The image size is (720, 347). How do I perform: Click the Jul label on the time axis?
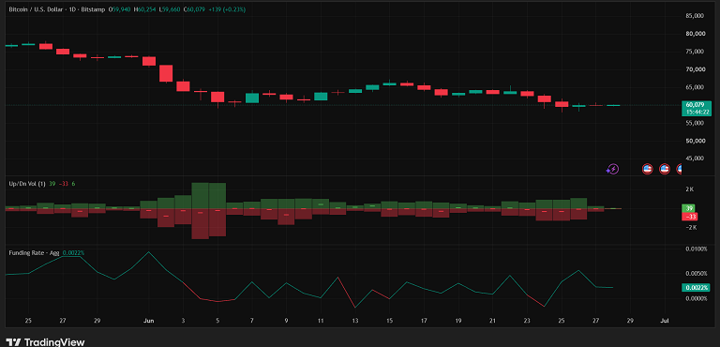[664, 321]
